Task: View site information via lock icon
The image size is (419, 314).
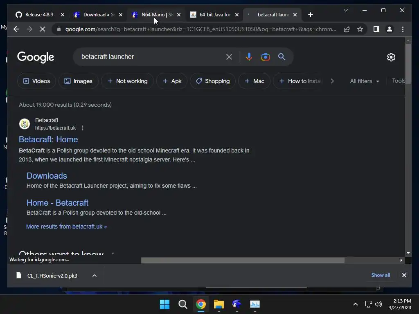Action: tap(59, 29)
